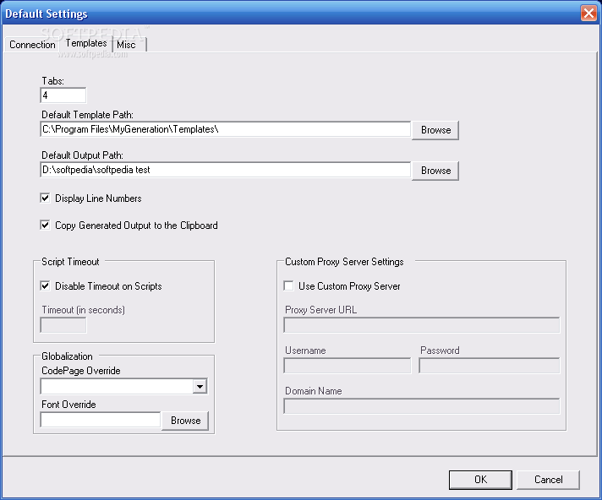Click the 'Tabs:' label
This screenshot has height=500, width=602.
pyautogui.click(x=52, y=81)
